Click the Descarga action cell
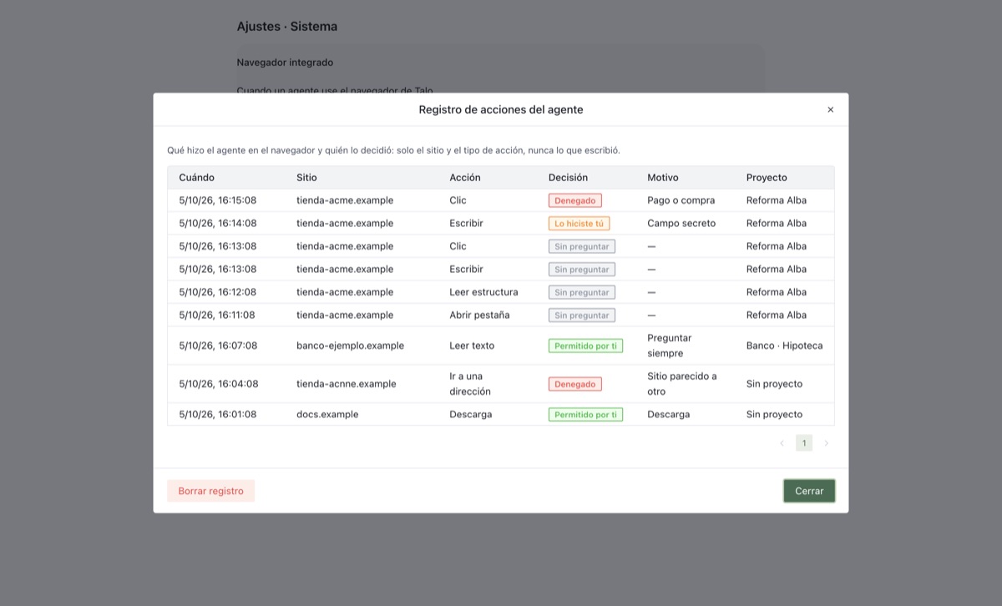 (x=470, y=414)
